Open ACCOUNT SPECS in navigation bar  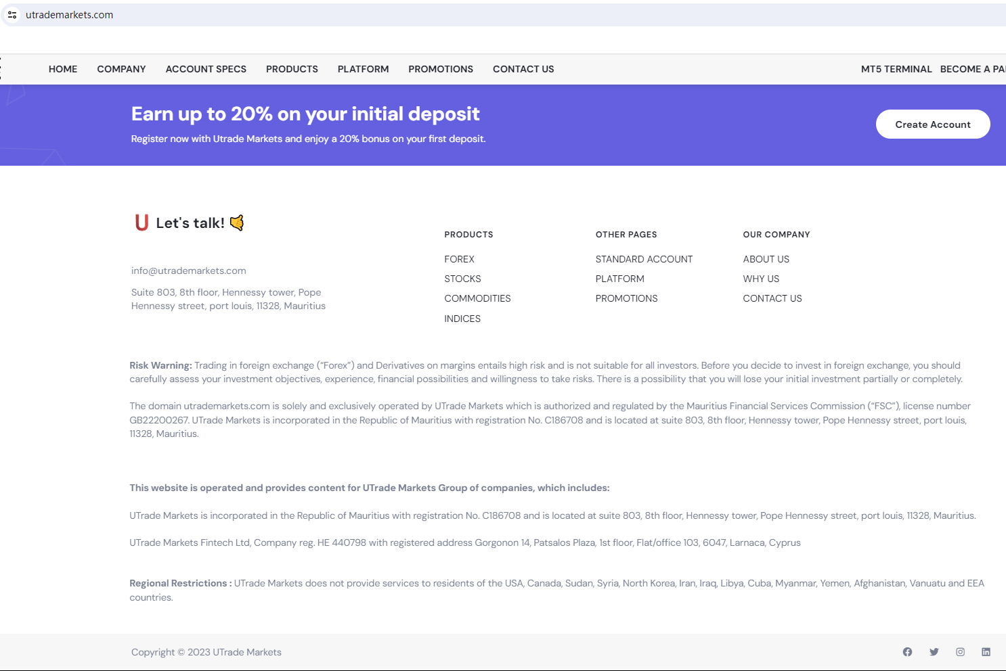tap(206, 69)
